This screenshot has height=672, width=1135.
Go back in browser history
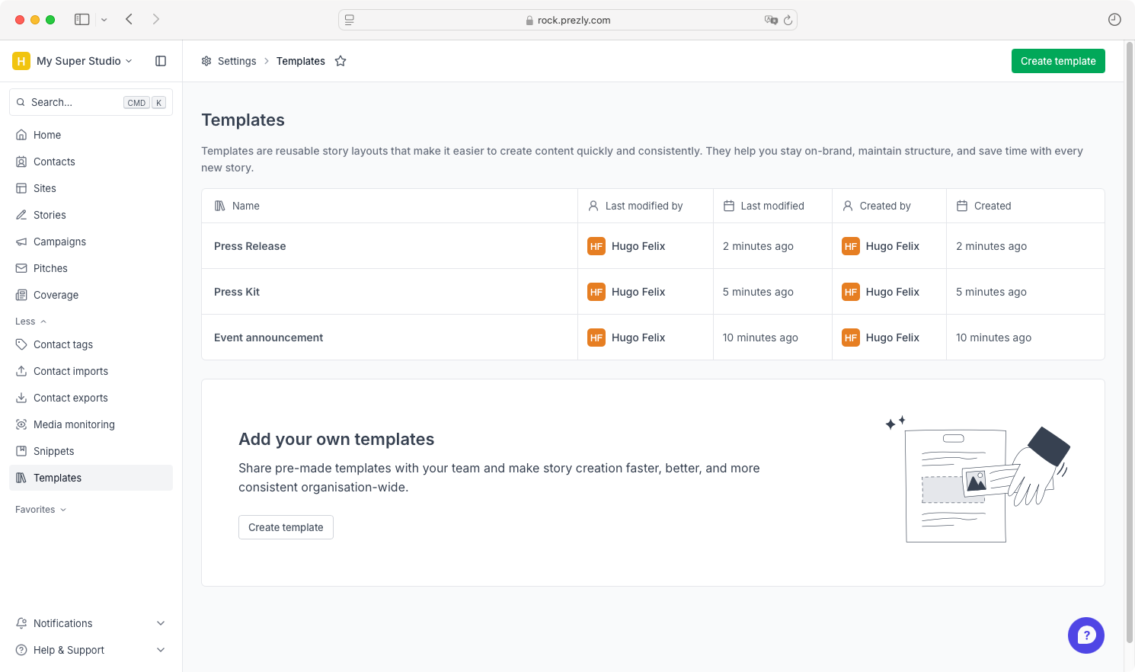pos(129,19)
